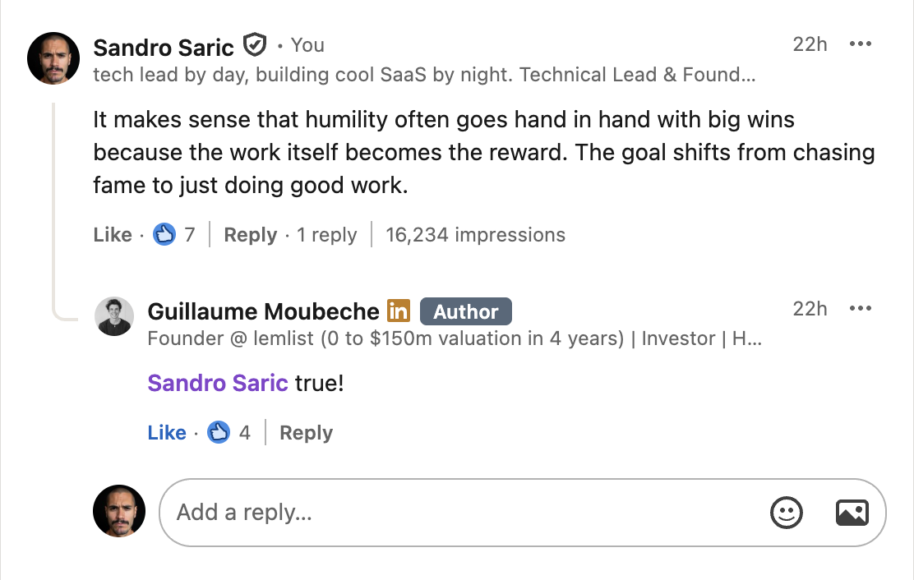Viewport: 914px width, 580px height.
Task: Click the thumbs-up reaction icon showing 7
Action: (165, 235)
